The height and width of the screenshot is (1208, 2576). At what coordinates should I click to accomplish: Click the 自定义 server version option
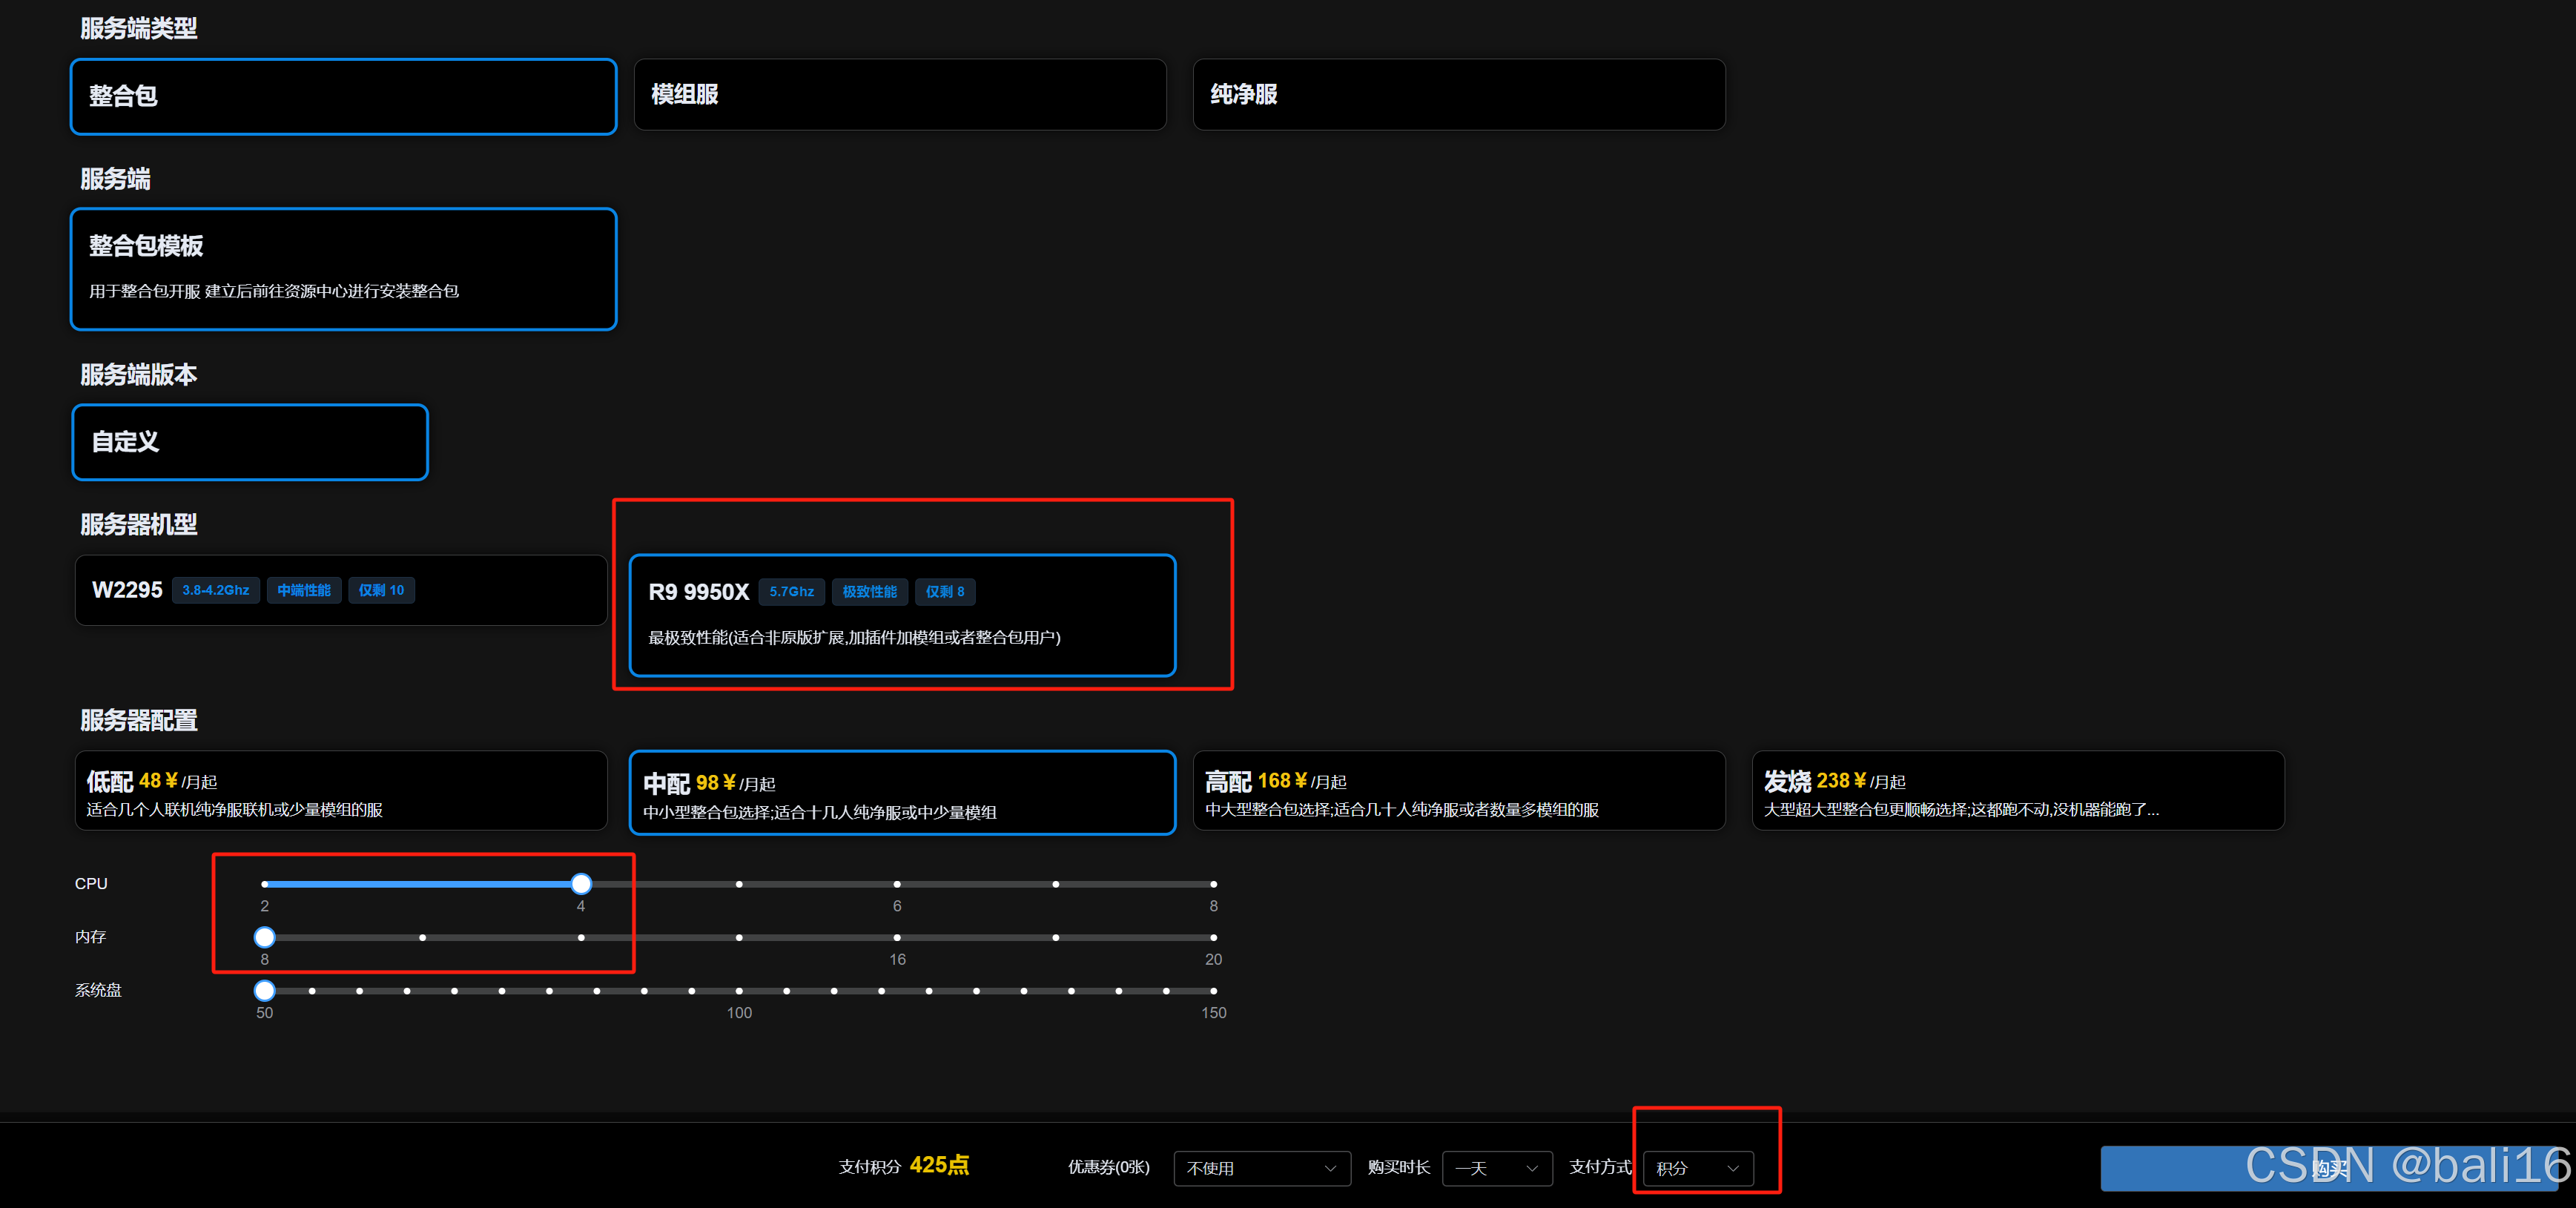[x=250, y=442]
